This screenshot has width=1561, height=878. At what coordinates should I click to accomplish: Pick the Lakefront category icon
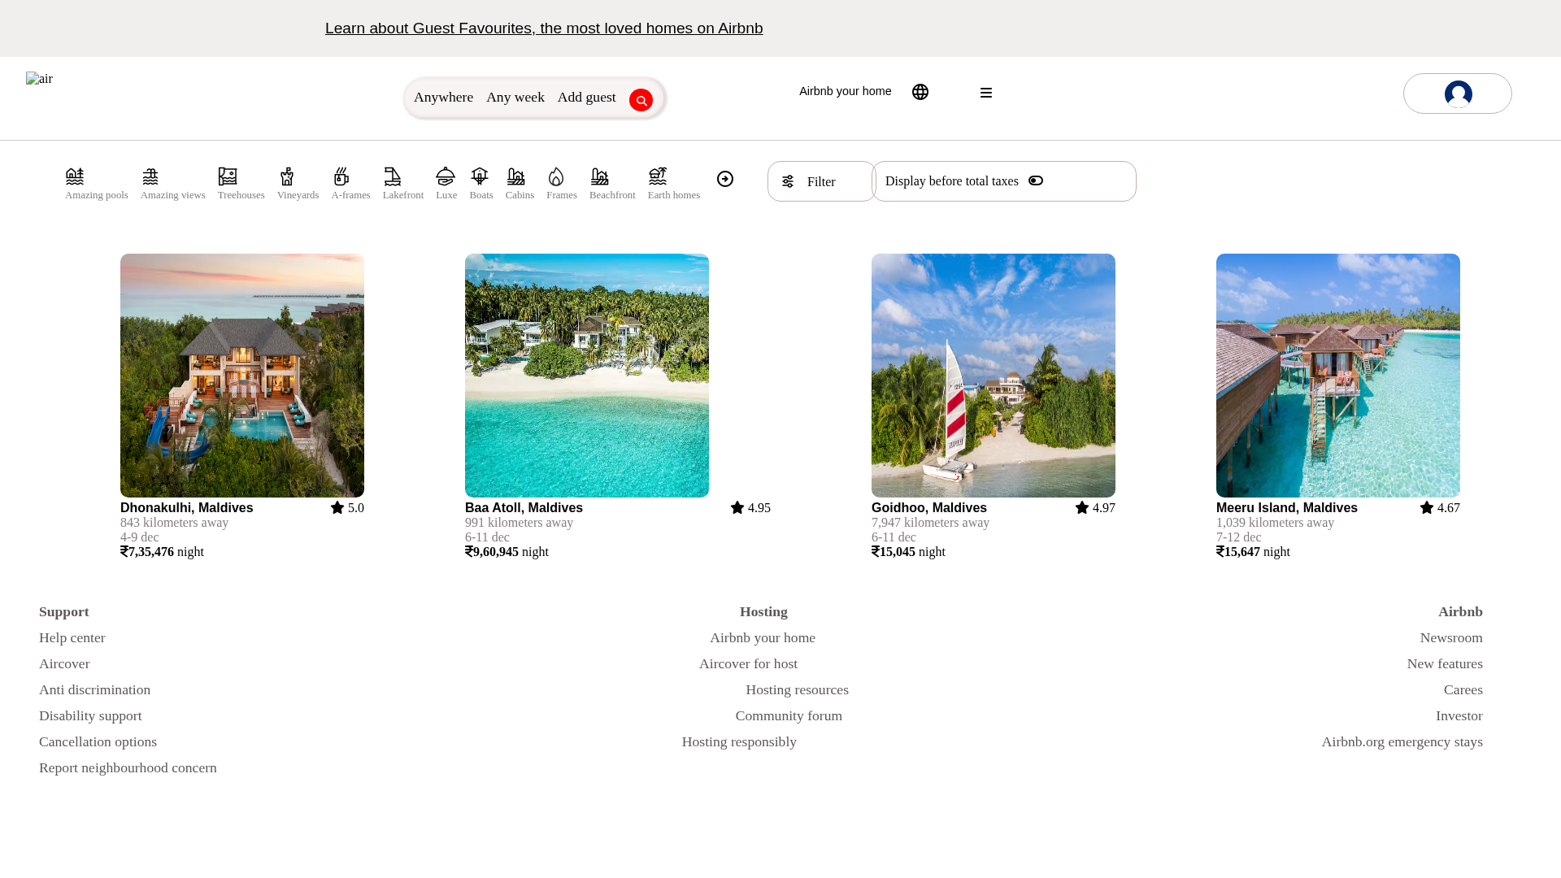pyautogui.click(x=393, y=176)
